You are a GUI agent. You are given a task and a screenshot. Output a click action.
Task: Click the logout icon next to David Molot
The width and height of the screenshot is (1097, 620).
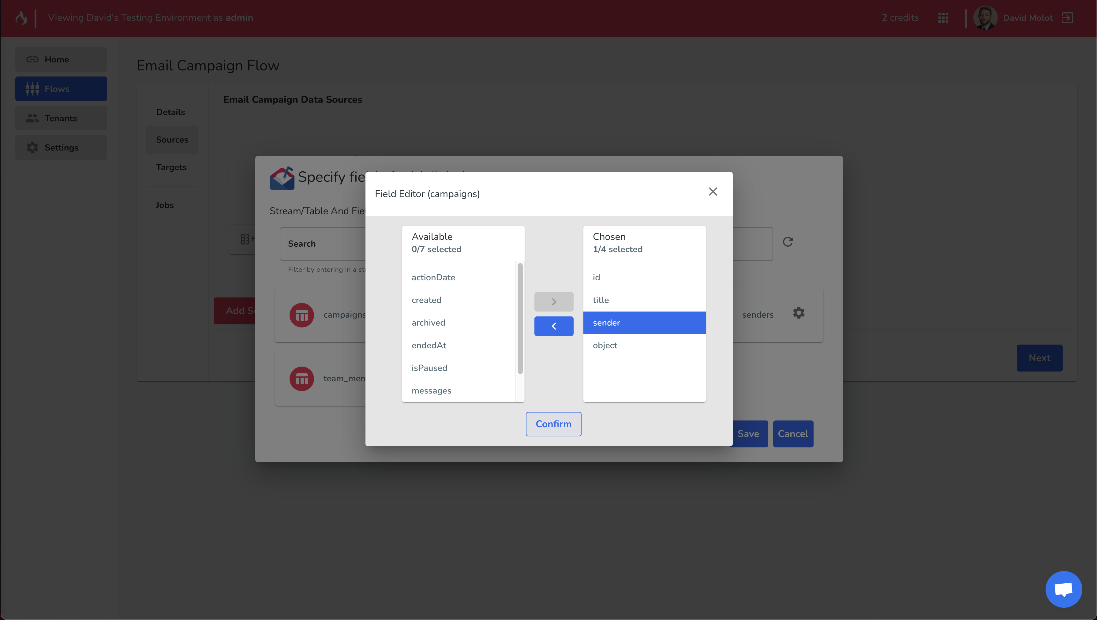coord(1067,18)
